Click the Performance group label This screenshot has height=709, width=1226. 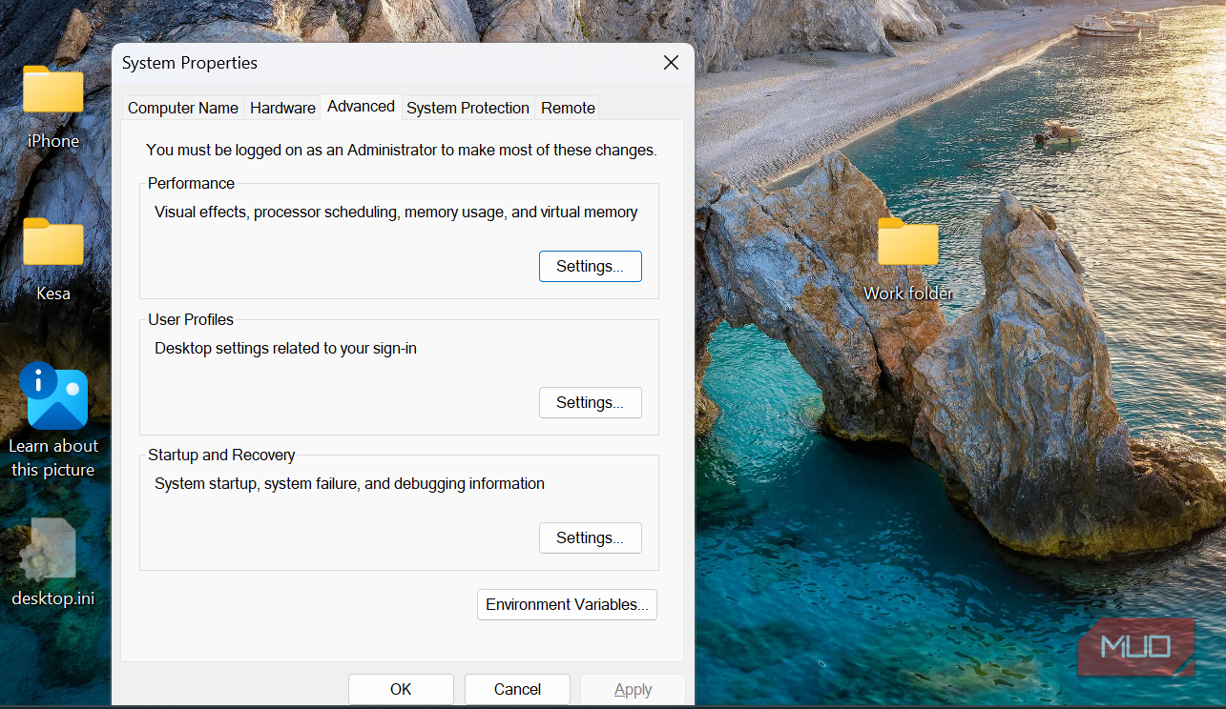coord(192,184)
